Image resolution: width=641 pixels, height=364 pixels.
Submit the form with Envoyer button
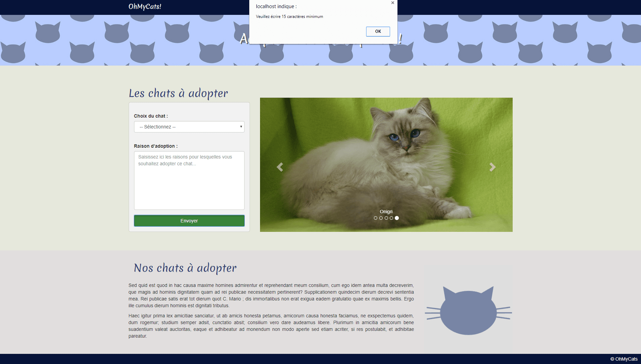click(189, 221)
